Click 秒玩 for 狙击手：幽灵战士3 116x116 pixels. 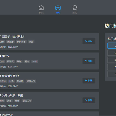click(x=89, y=41)
